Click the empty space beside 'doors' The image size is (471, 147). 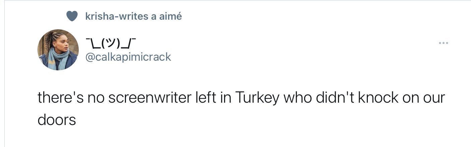[261, 120]
